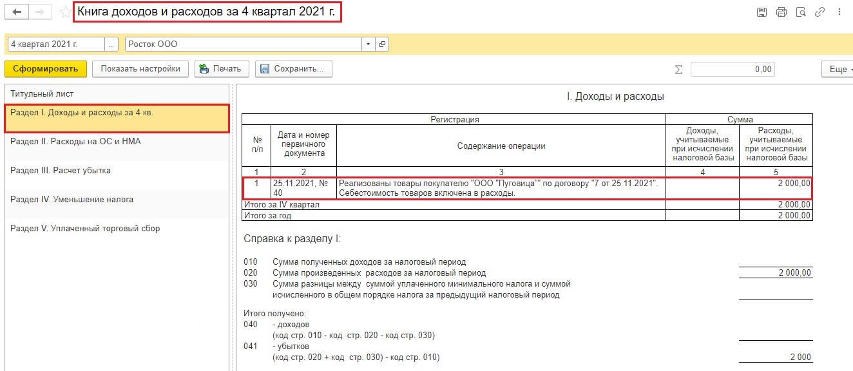Click the 4 квартал 2021 г. period field

point(56,44)
